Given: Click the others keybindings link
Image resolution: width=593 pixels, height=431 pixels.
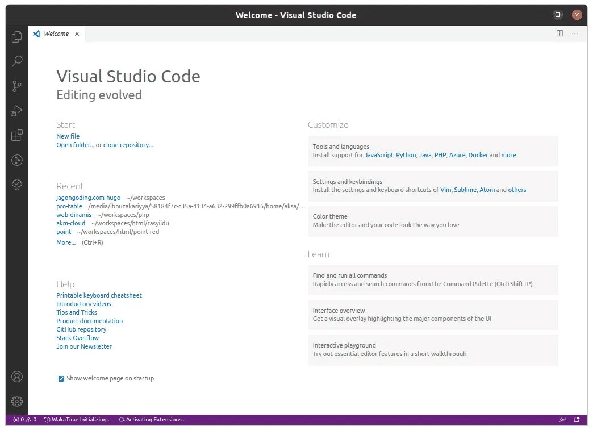Looking at the screenshot, I should pos(517,190).
